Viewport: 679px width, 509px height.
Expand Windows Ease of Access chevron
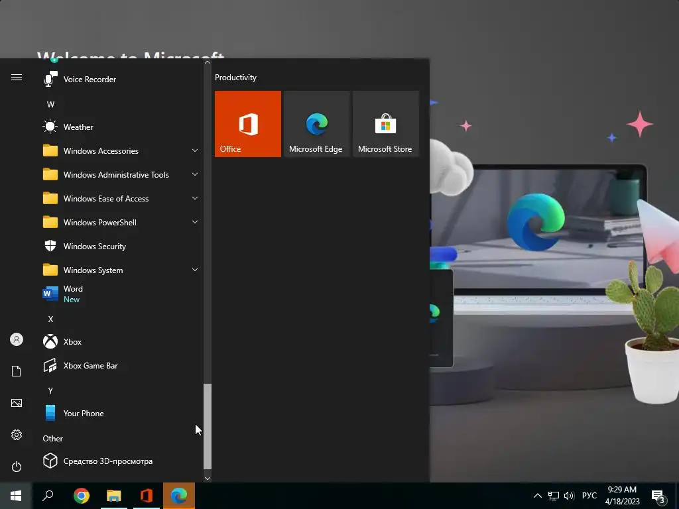tap(195, 198)
